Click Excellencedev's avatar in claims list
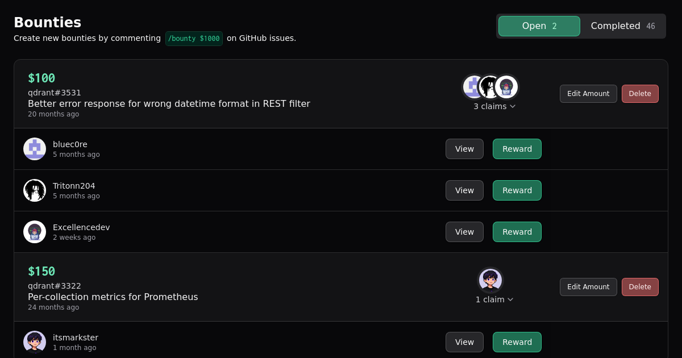 35,232
